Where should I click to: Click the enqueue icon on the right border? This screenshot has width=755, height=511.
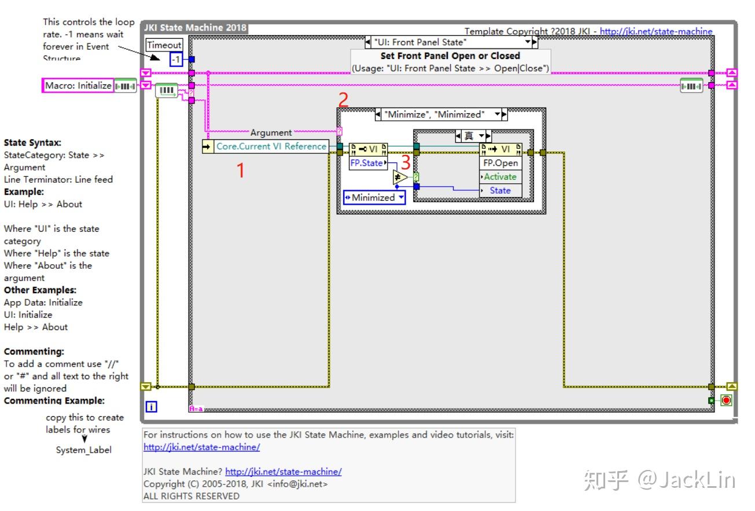point(691,85)
